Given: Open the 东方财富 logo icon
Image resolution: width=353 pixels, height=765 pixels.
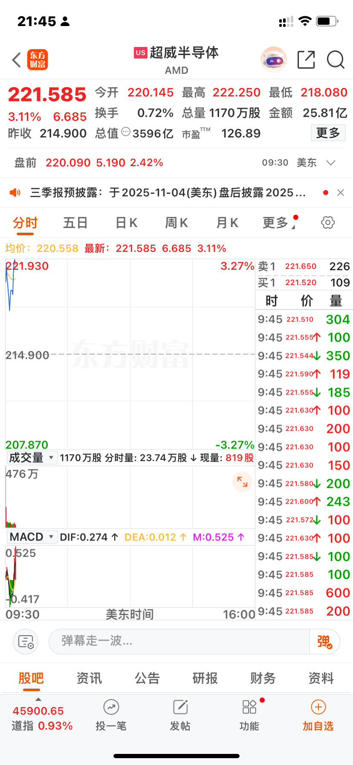Looking at the screenshot, I should pyautogui.click(x=38, y=60).
